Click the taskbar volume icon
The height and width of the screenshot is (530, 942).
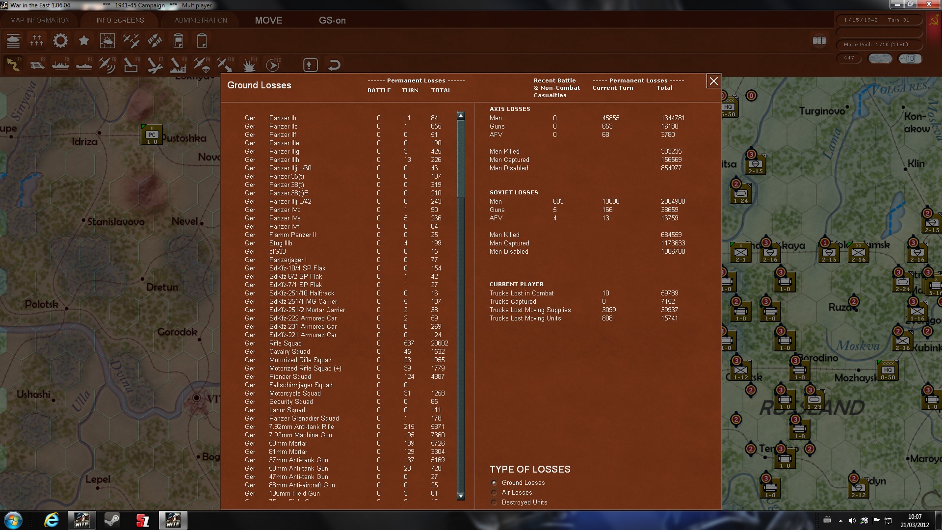point(852,521)
